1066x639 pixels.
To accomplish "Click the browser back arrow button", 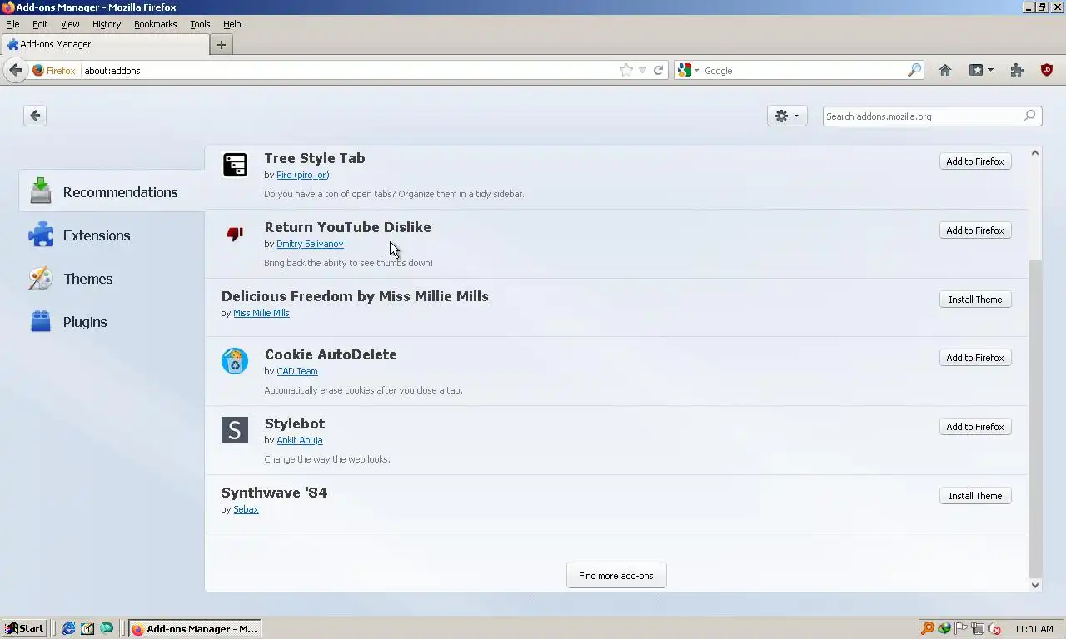I will [15, 71].
